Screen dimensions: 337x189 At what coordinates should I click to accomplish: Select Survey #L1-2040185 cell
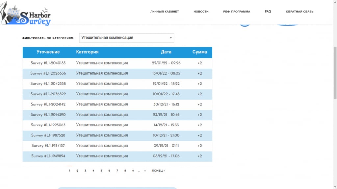48,63
